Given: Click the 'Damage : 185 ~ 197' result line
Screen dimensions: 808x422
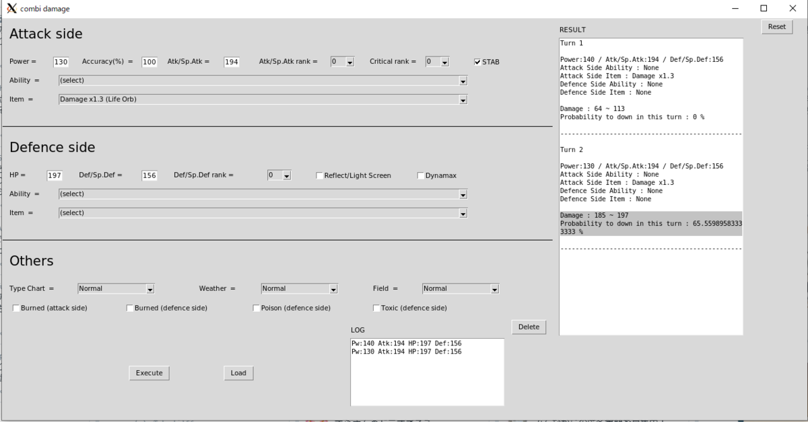Looking at the screenshot, I should tap(595, 216).
